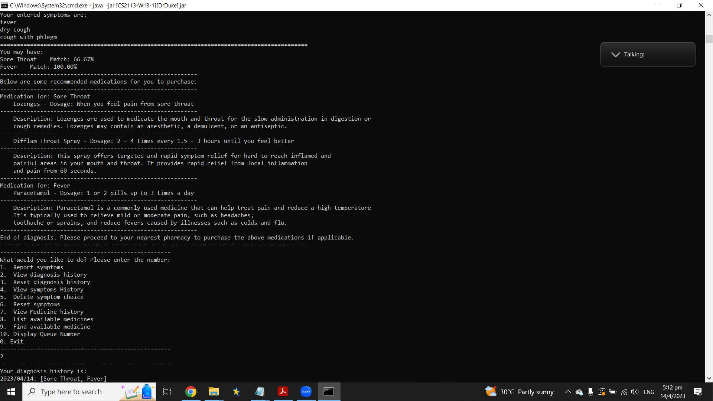Screen dimensions: 713x401
Task: Open the volume speaker control
Action: tap(635, 392)
